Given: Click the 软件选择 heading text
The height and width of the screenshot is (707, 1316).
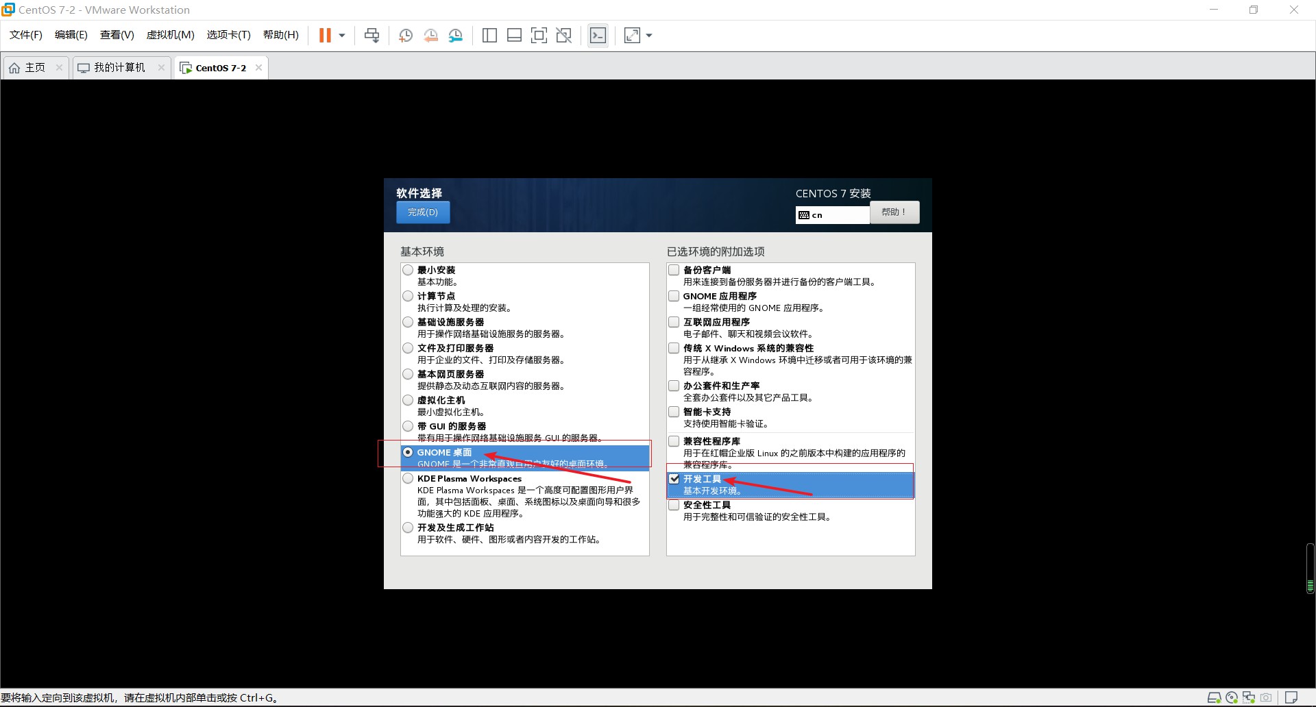Looking at the screenshot, I should point(419,193).
